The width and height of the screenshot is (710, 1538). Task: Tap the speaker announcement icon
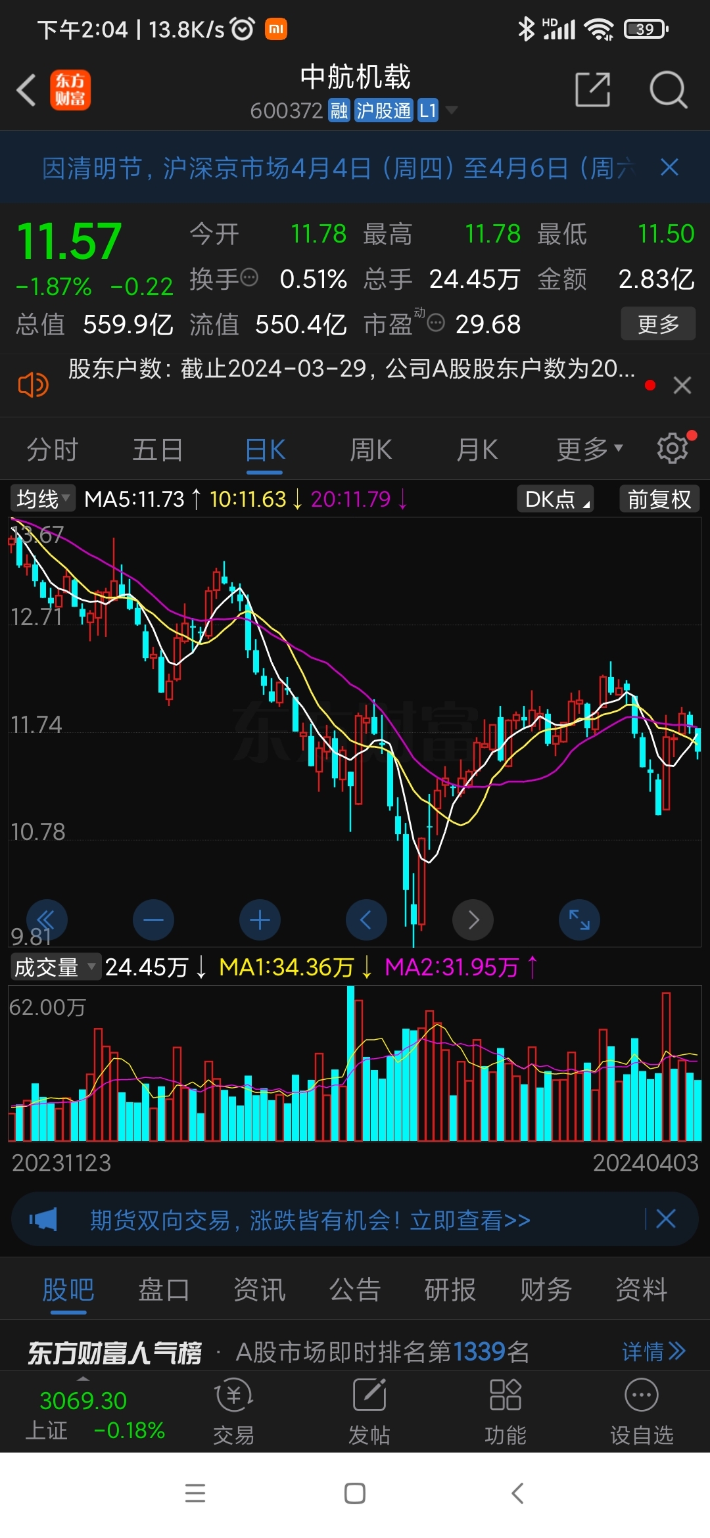[x=33, y=384]
